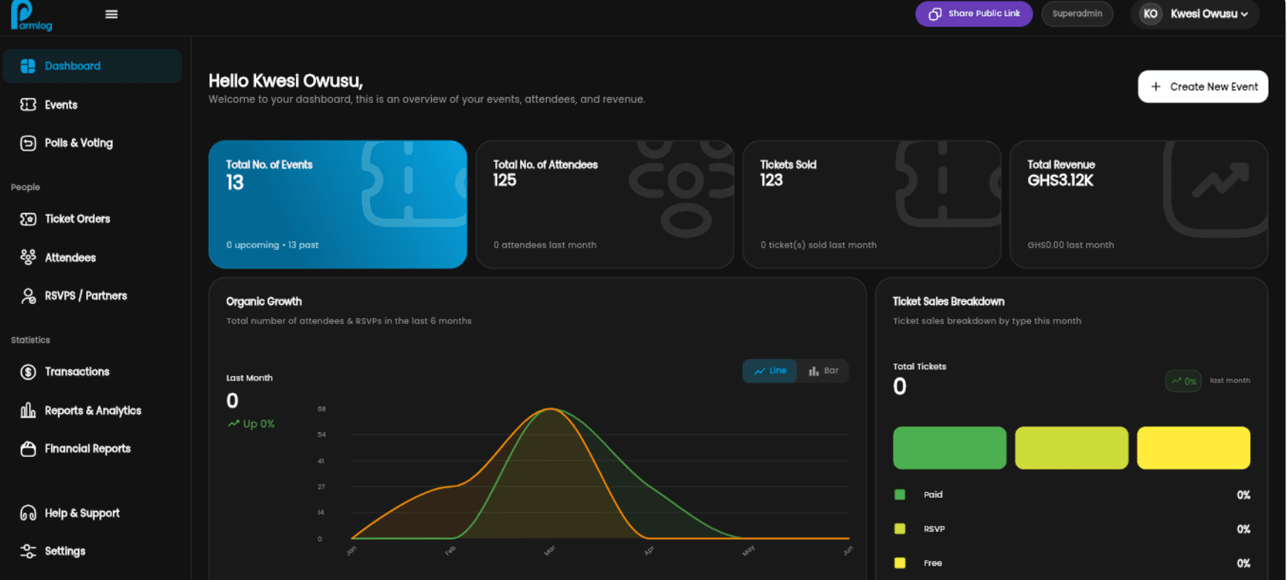Image resolution: width=1287 pixels, height=580 pixels.
Task: Open the Total Revenue card
Action: tap(1139, 205)
